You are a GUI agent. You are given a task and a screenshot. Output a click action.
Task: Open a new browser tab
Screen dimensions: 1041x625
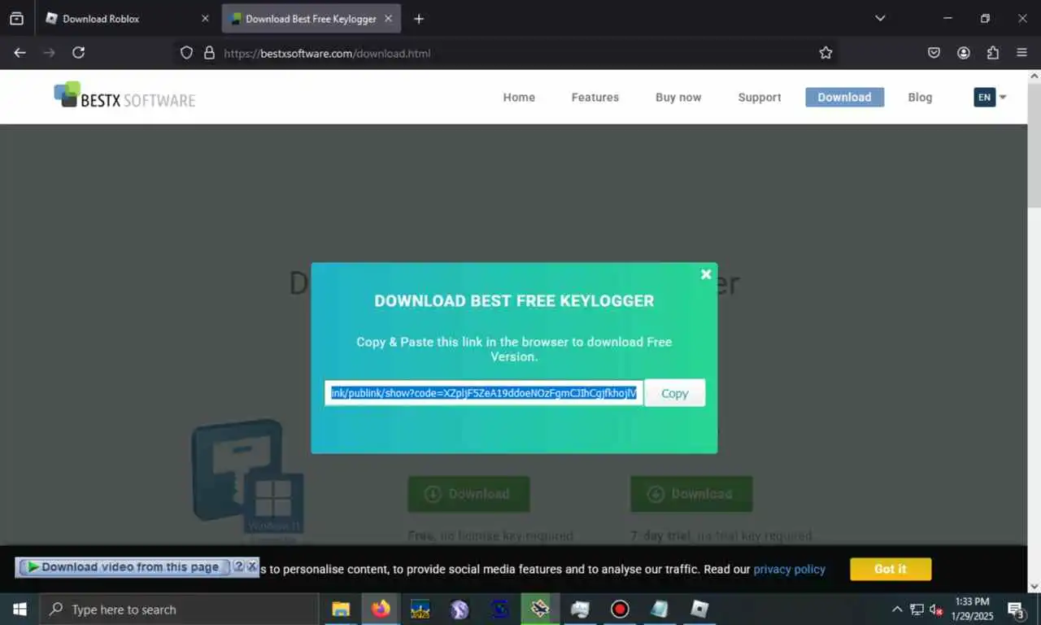click(419, 18)
